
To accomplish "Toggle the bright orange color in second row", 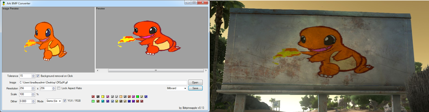I will click(x=138, y=101).
